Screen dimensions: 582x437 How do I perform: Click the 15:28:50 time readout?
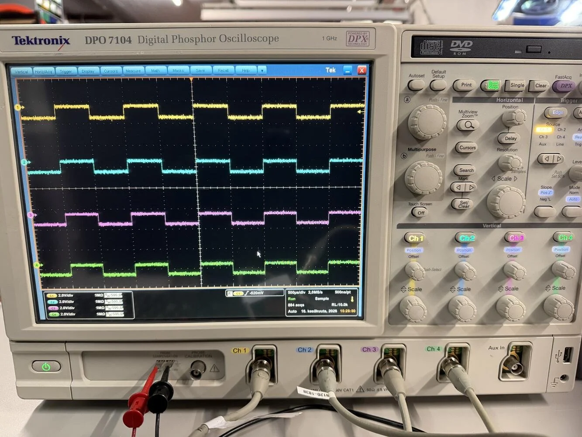tap(348, 311)
